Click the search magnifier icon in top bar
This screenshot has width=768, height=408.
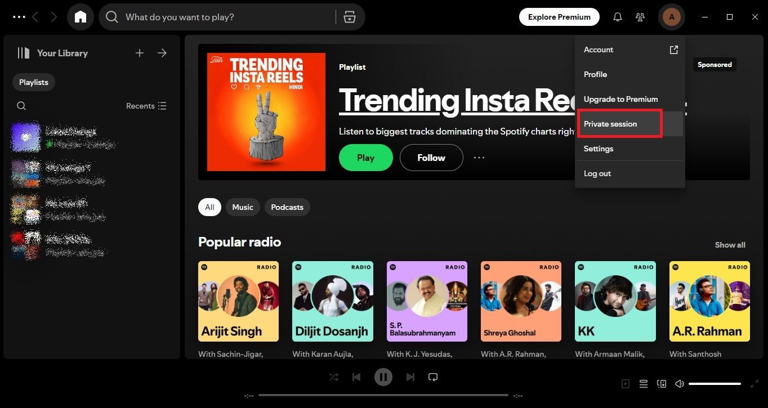click(112, 17)
